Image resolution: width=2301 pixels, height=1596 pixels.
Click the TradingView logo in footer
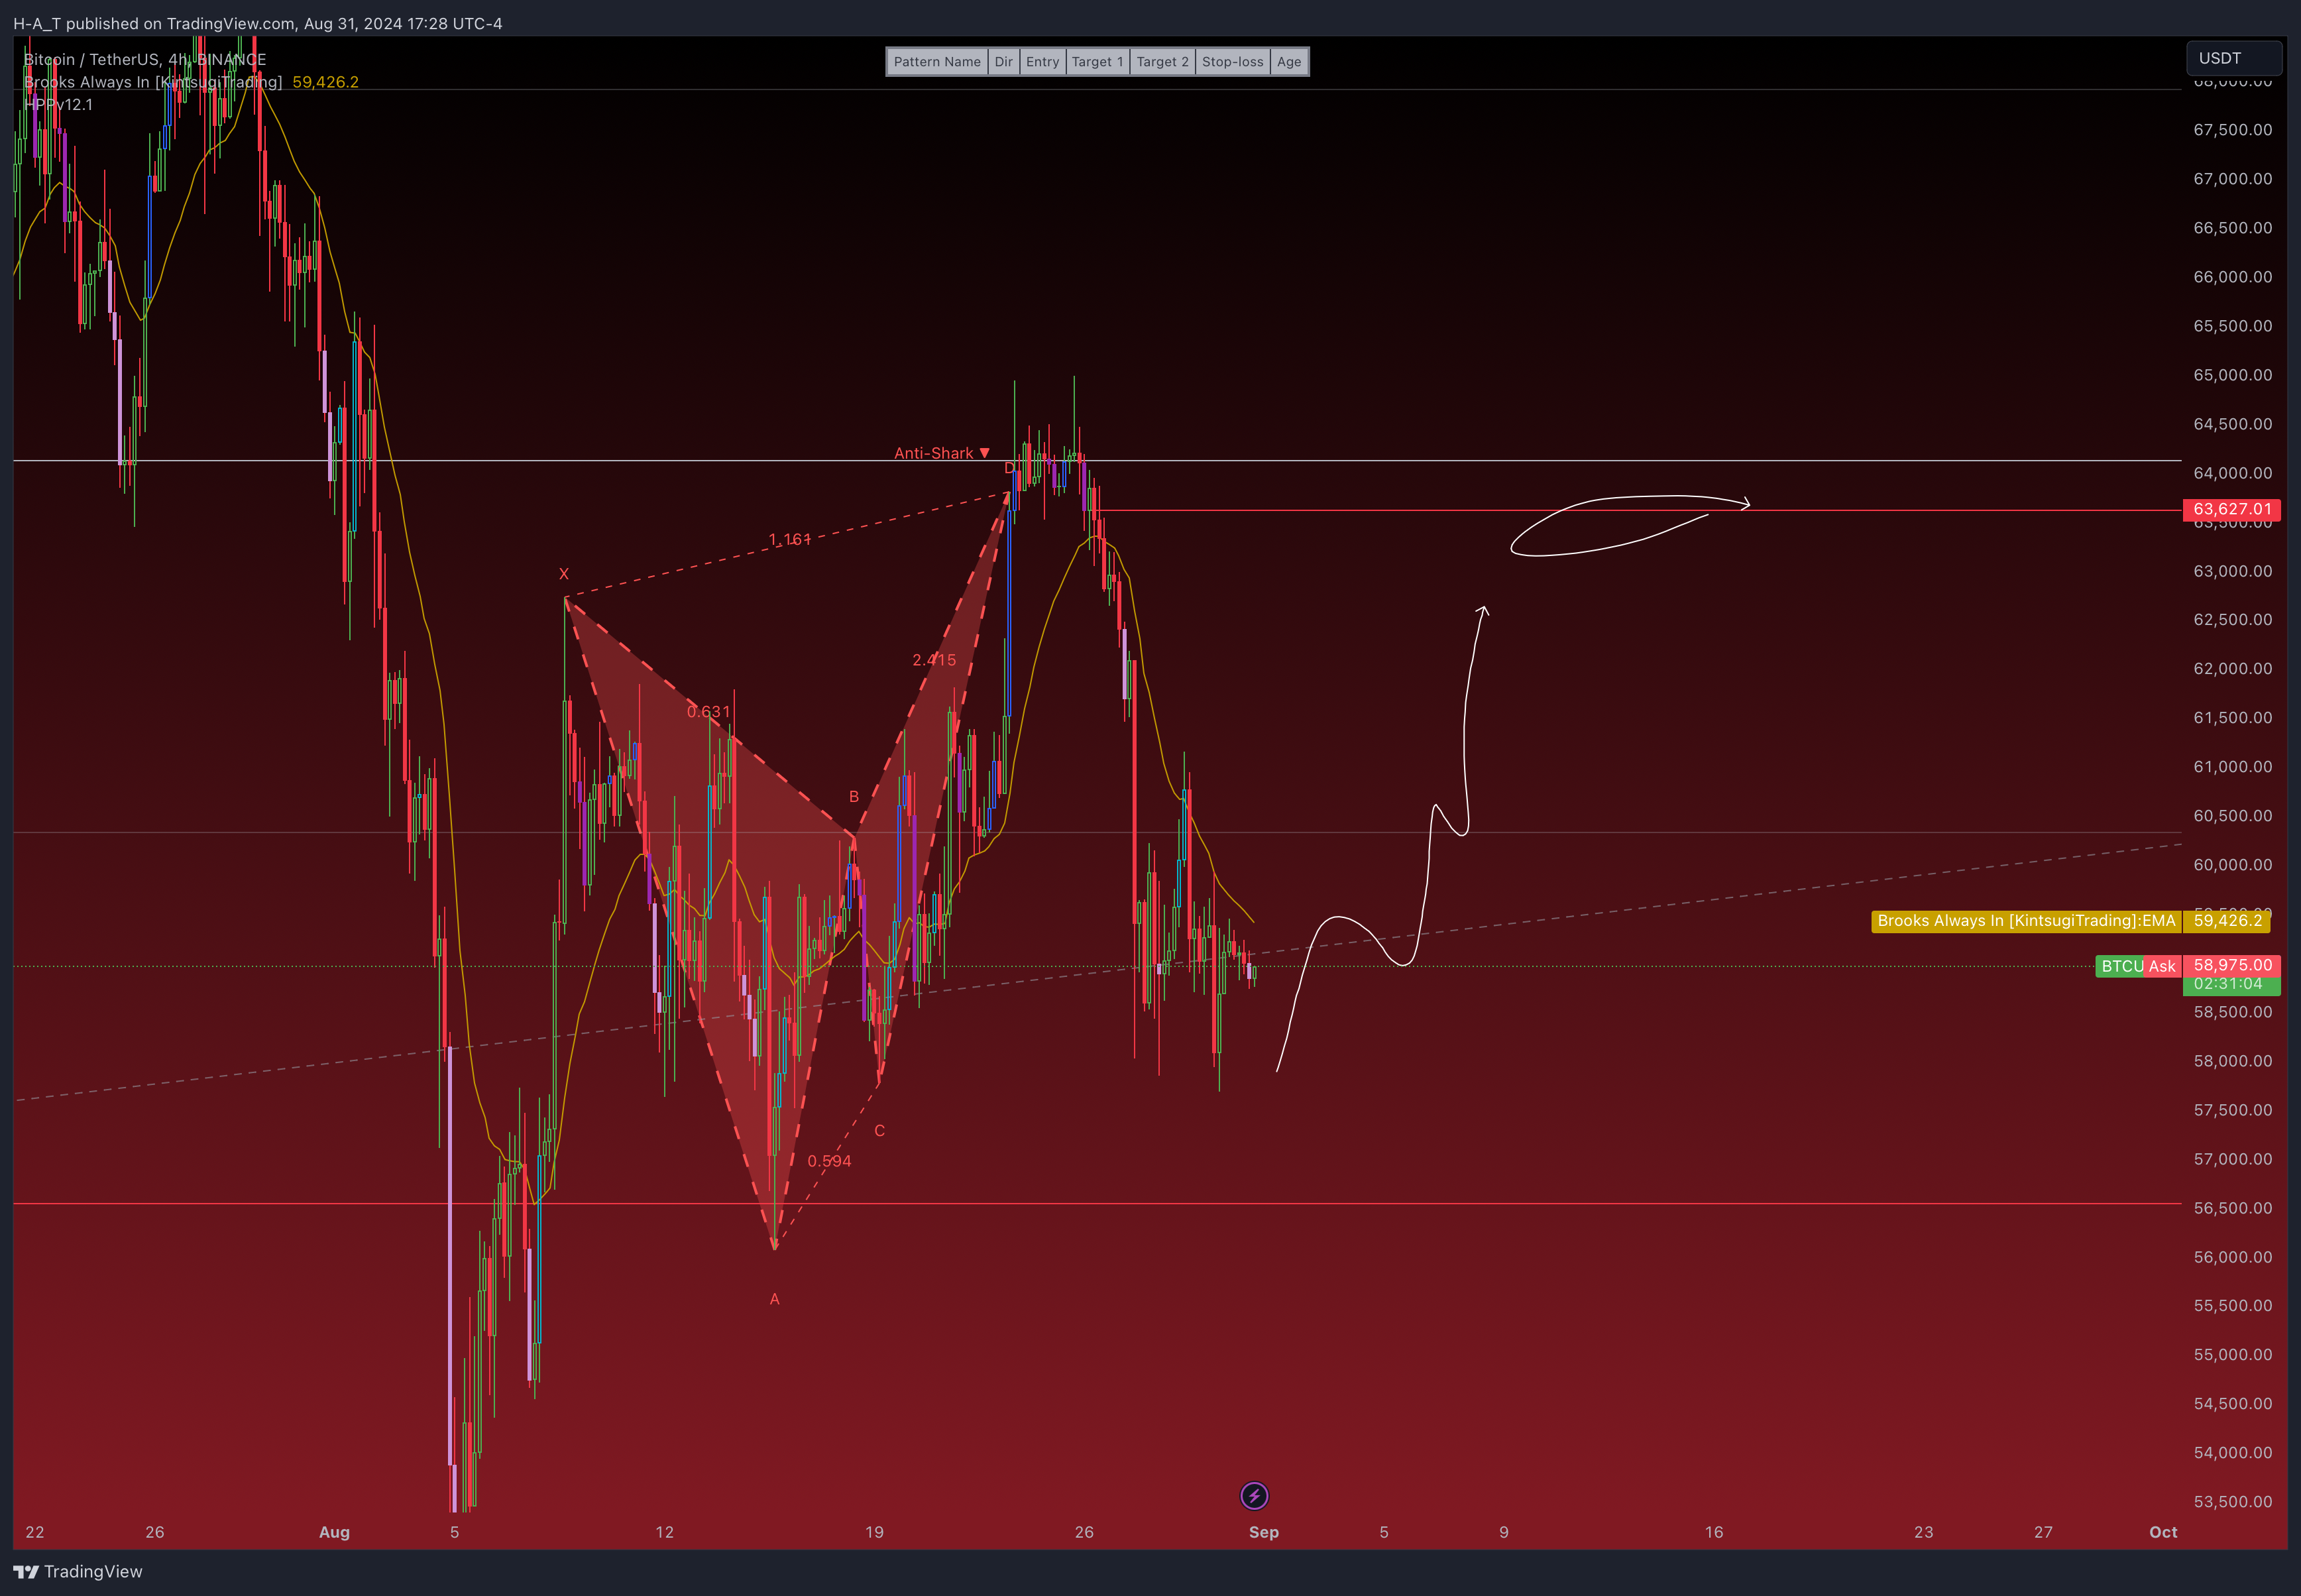coord(78,1572)
